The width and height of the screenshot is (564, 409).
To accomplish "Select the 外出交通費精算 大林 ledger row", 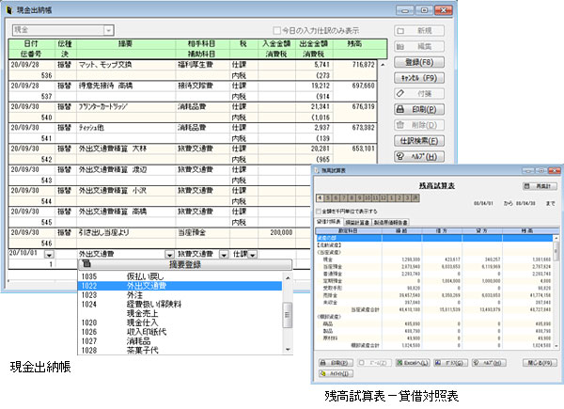I will [193, 154].
